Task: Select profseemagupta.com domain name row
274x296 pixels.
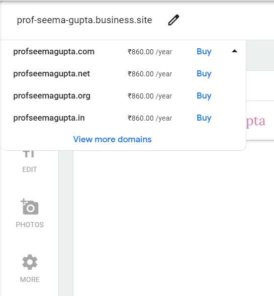Action: coord(124,52)
